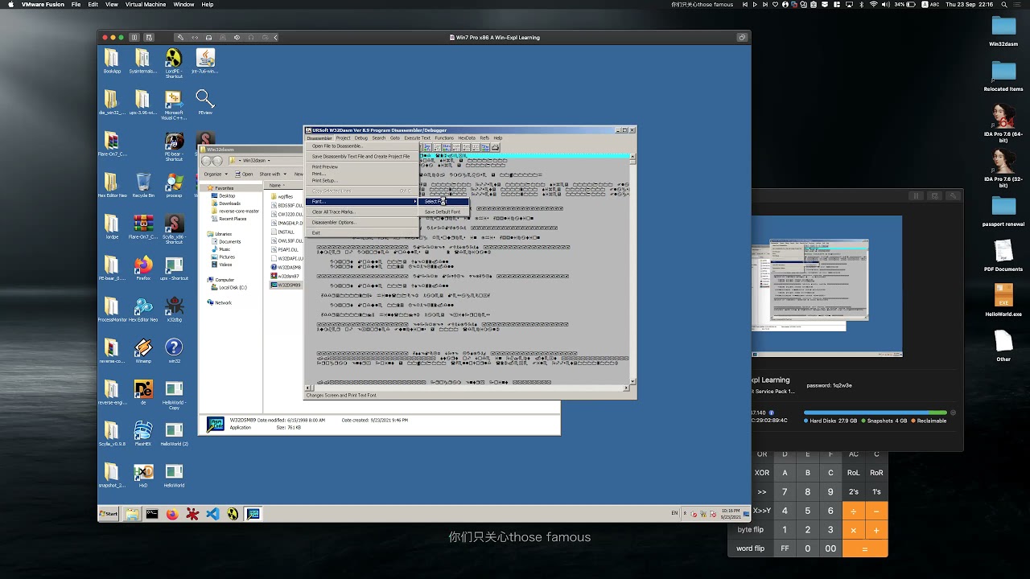Open the LordPE shortcut desktop icon

pyautogui.click(x=174, y=61)
